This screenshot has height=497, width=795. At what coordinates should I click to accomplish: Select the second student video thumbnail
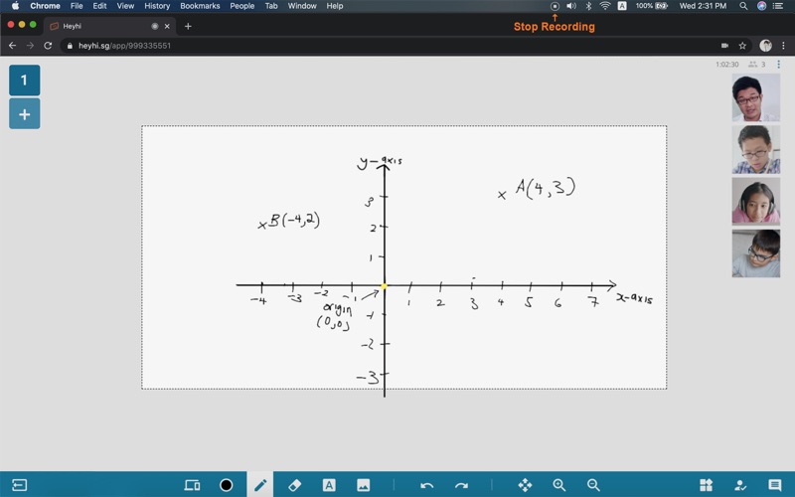(756, 150)
